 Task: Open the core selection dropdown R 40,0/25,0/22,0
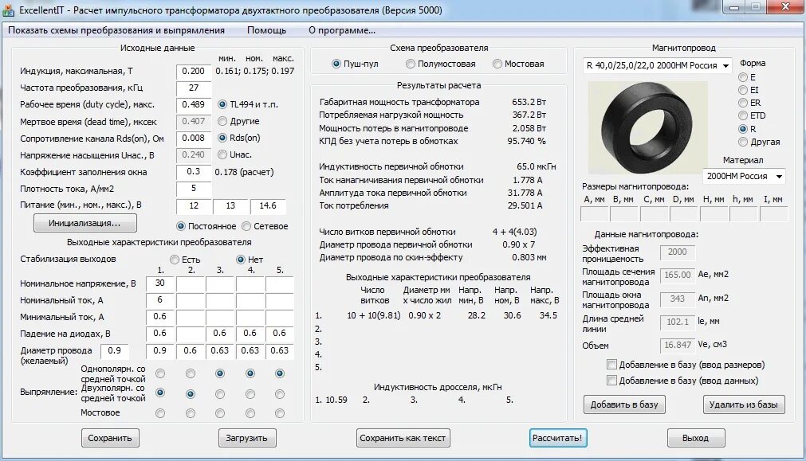coord(657,66)
